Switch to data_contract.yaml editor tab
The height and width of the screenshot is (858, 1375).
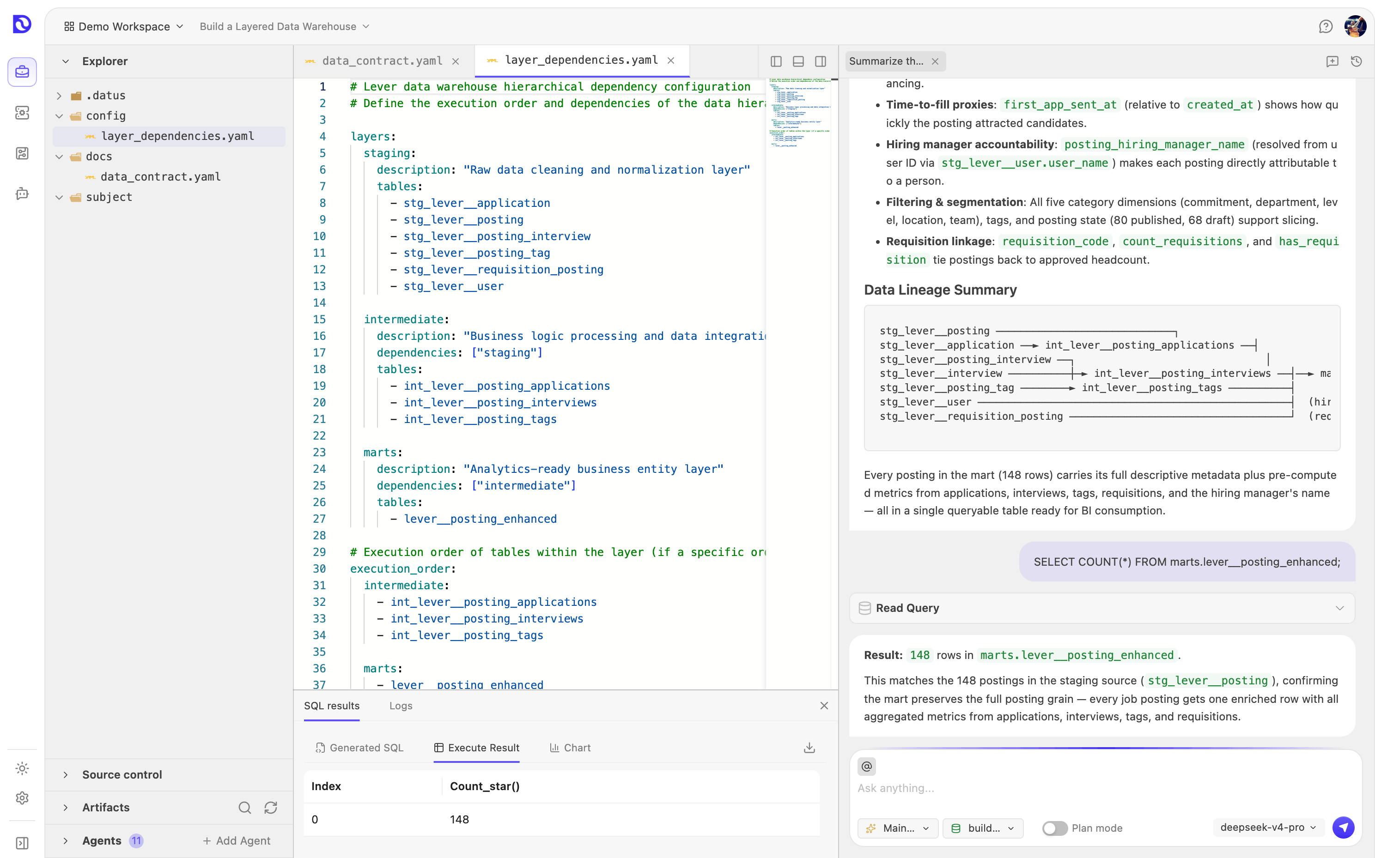coord(382,61)
